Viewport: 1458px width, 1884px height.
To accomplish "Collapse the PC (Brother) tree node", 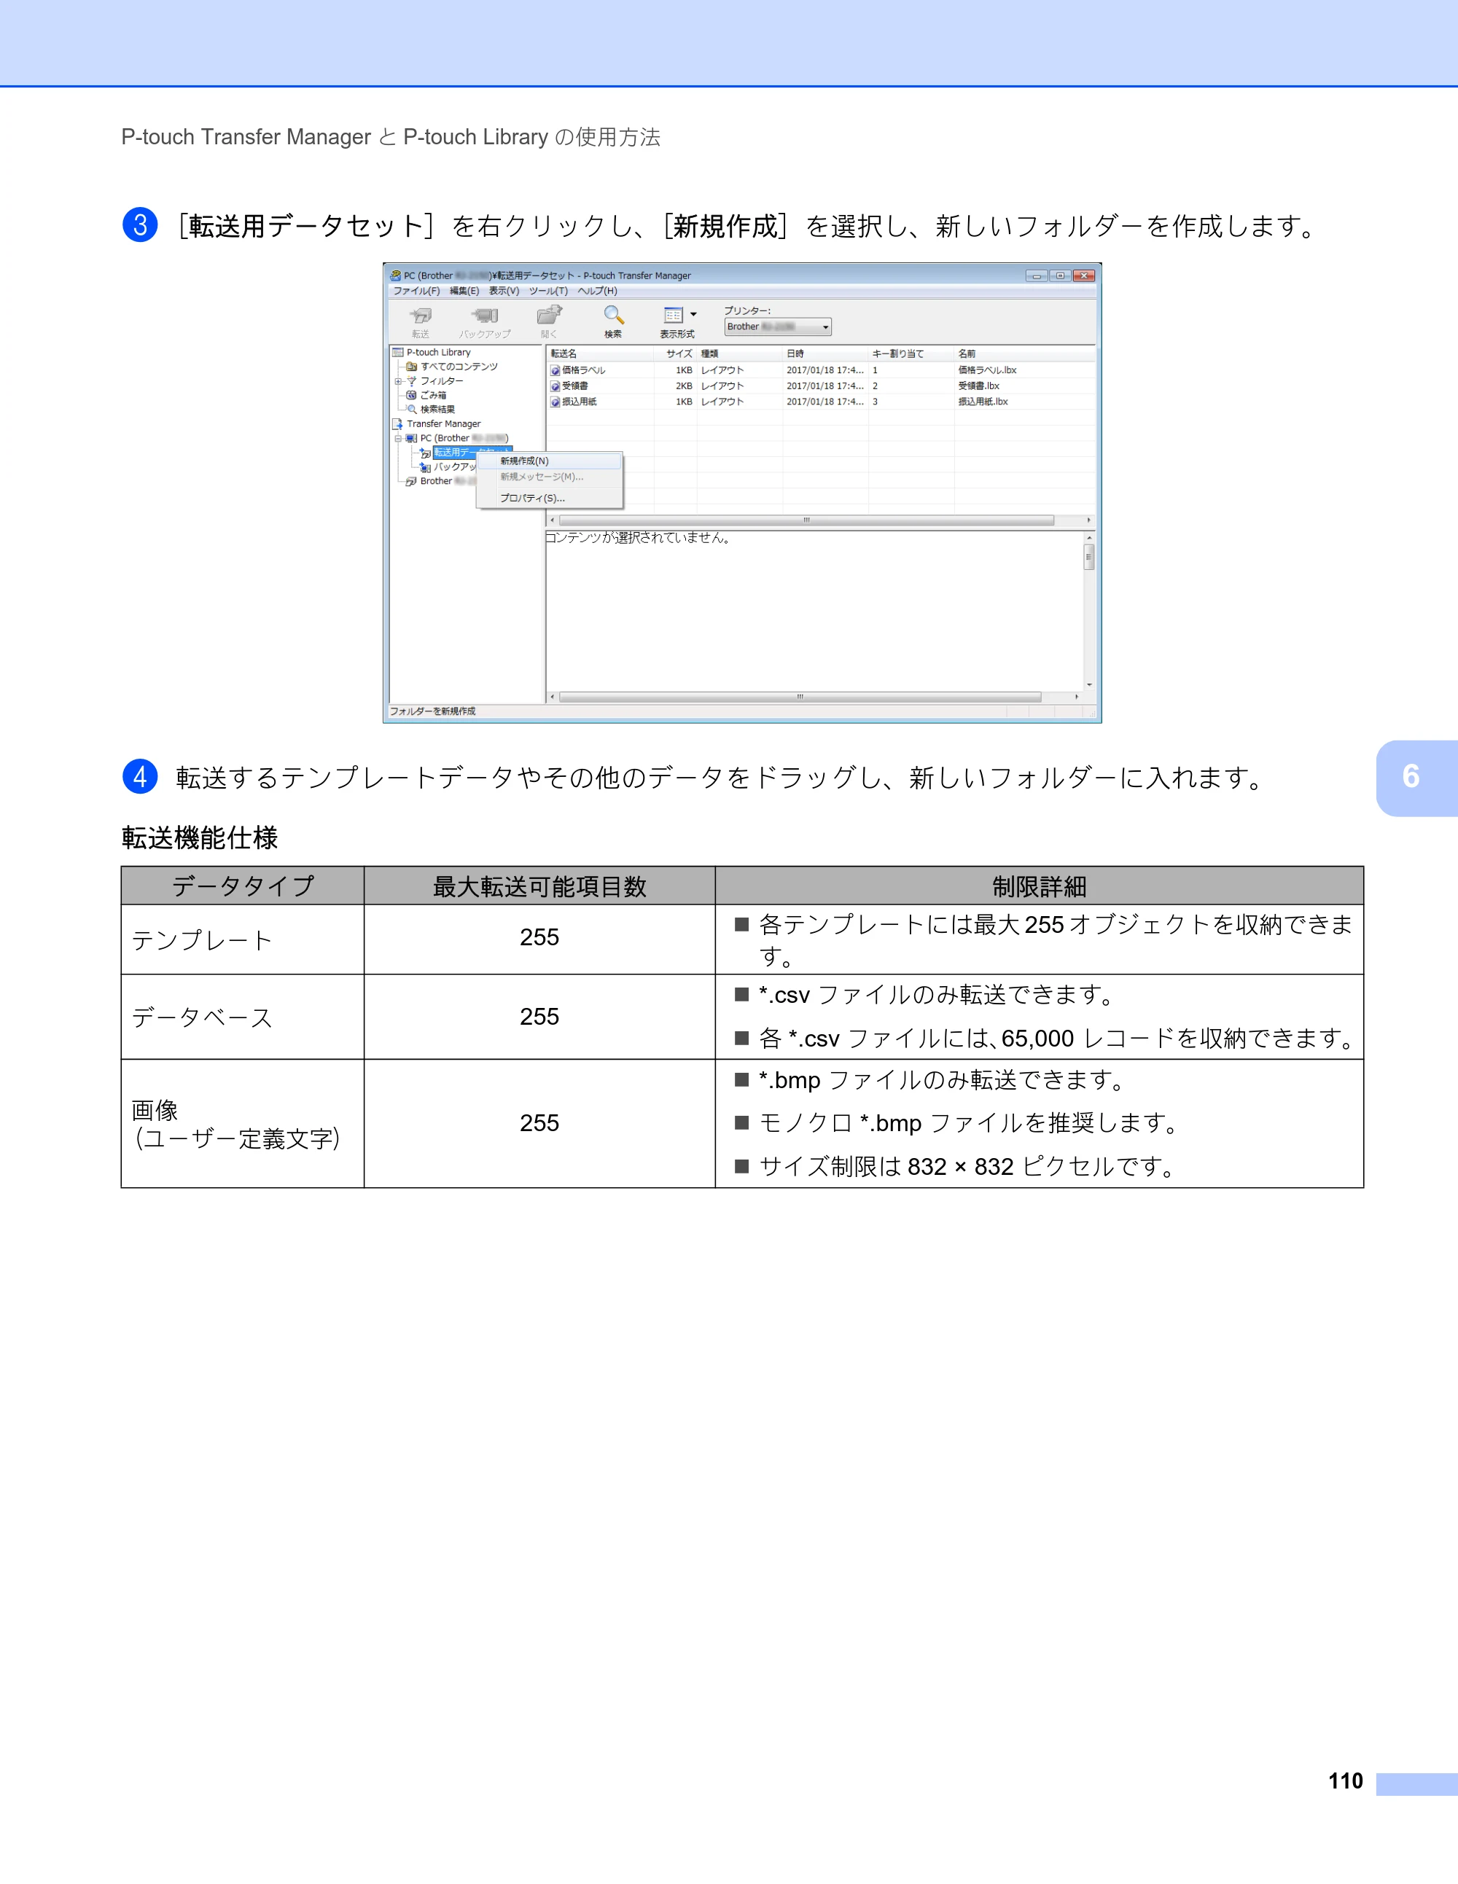I will tap(398, 438).
